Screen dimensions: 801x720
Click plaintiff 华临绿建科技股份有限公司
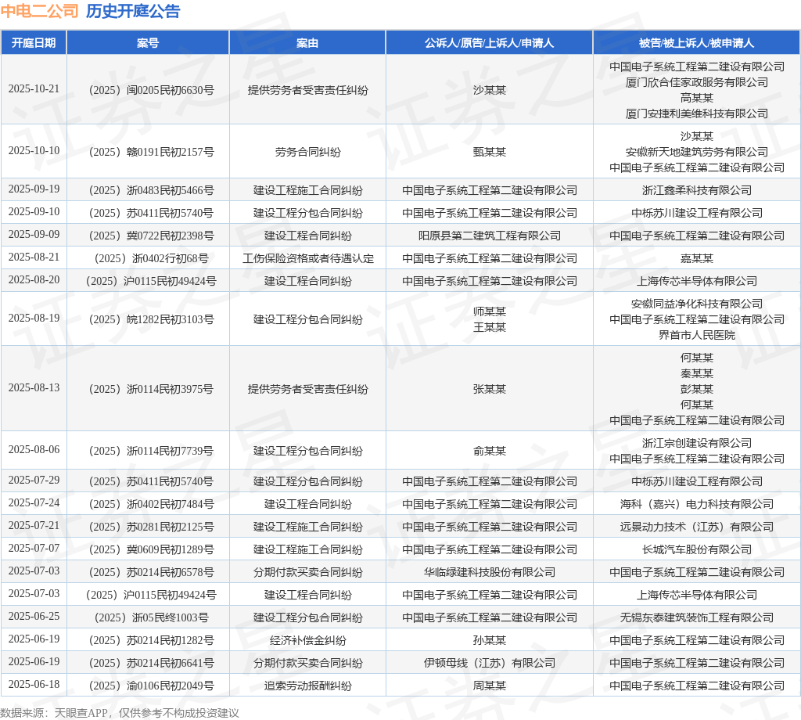coord(490,572)
